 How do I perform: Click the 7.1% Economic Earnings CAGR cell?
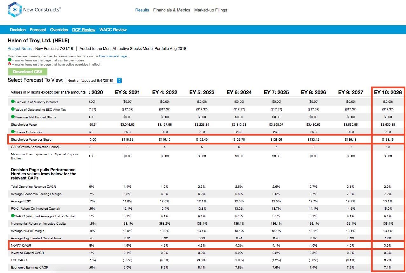coord(388,268)
